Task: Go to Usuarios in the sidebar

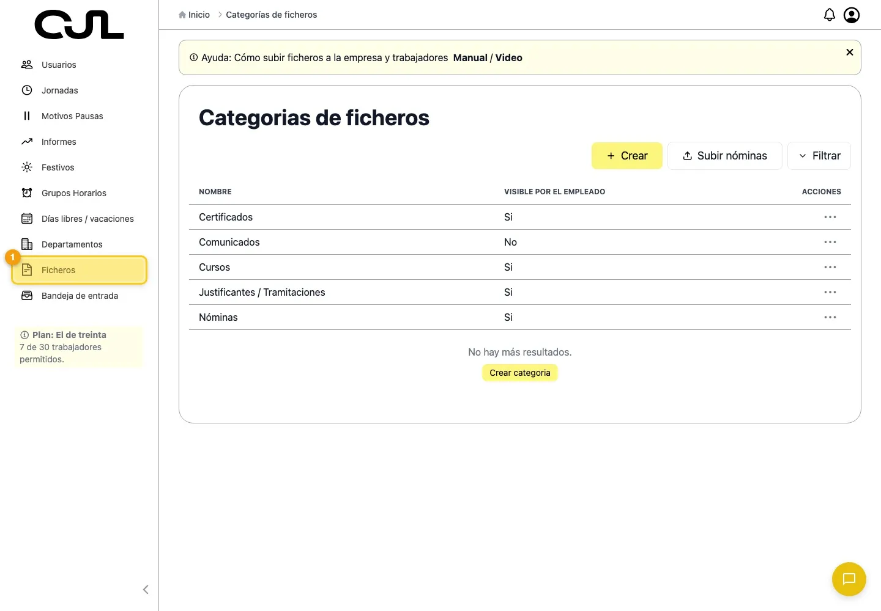Action: coord(79,65)
